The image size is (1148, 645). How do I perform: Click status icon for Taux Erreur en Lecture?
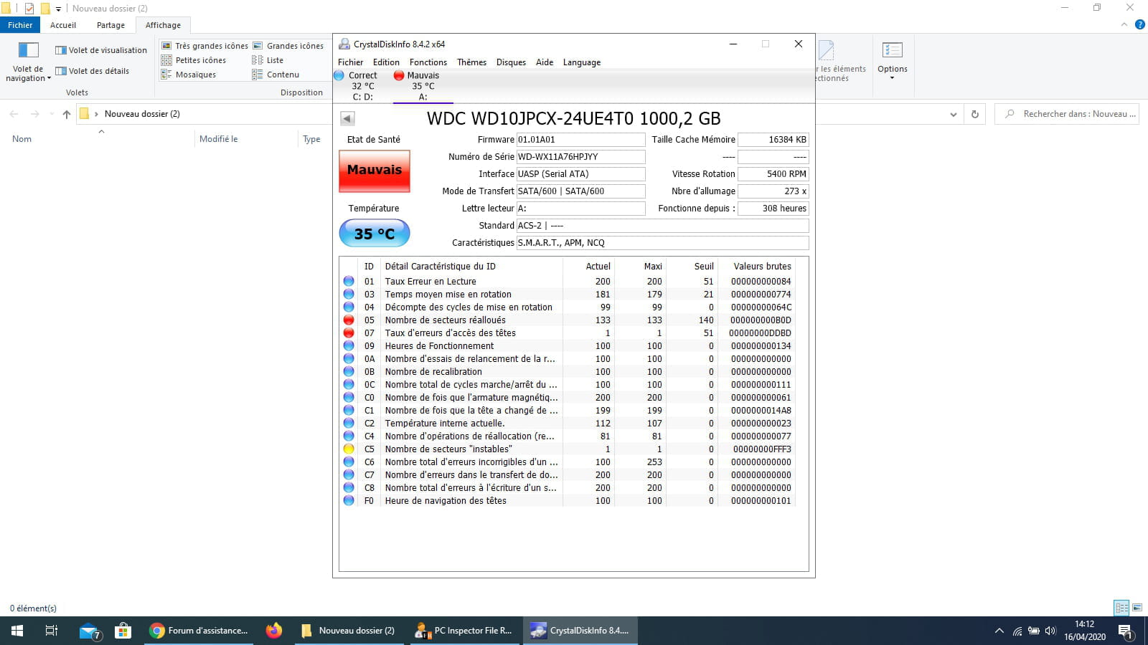349,282
